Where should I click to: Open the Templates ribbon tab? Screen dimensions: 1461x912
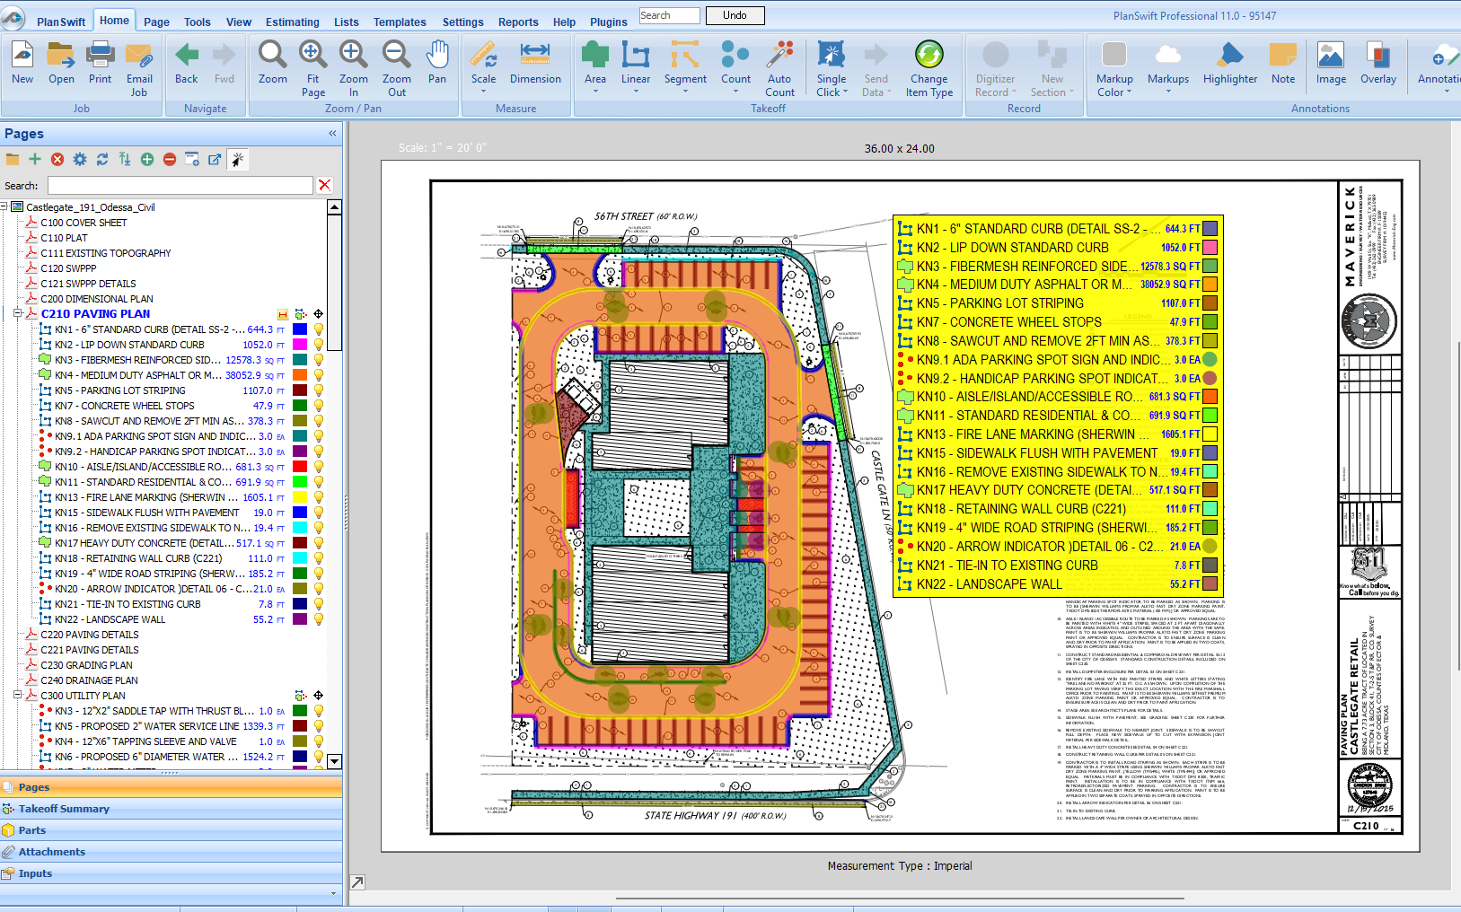[400, 22]
